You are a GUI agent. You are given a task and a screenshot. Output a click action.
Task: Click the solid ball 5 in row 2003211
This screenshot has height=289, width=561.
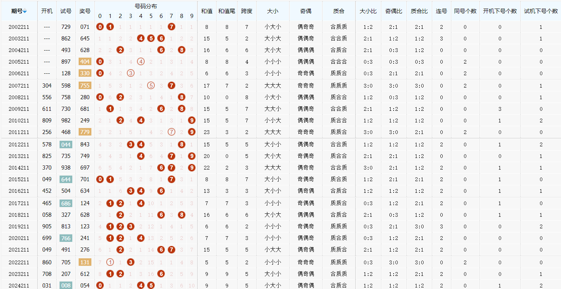151,38
